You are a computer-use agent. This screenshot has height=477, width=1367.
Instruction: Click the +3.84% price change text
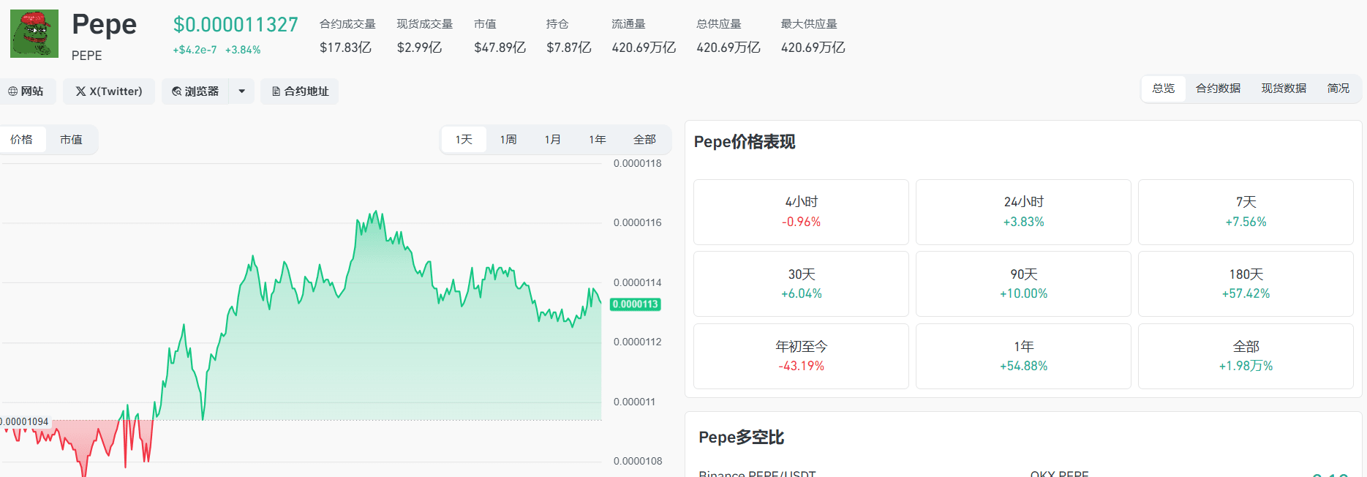(x=243, y=50)
